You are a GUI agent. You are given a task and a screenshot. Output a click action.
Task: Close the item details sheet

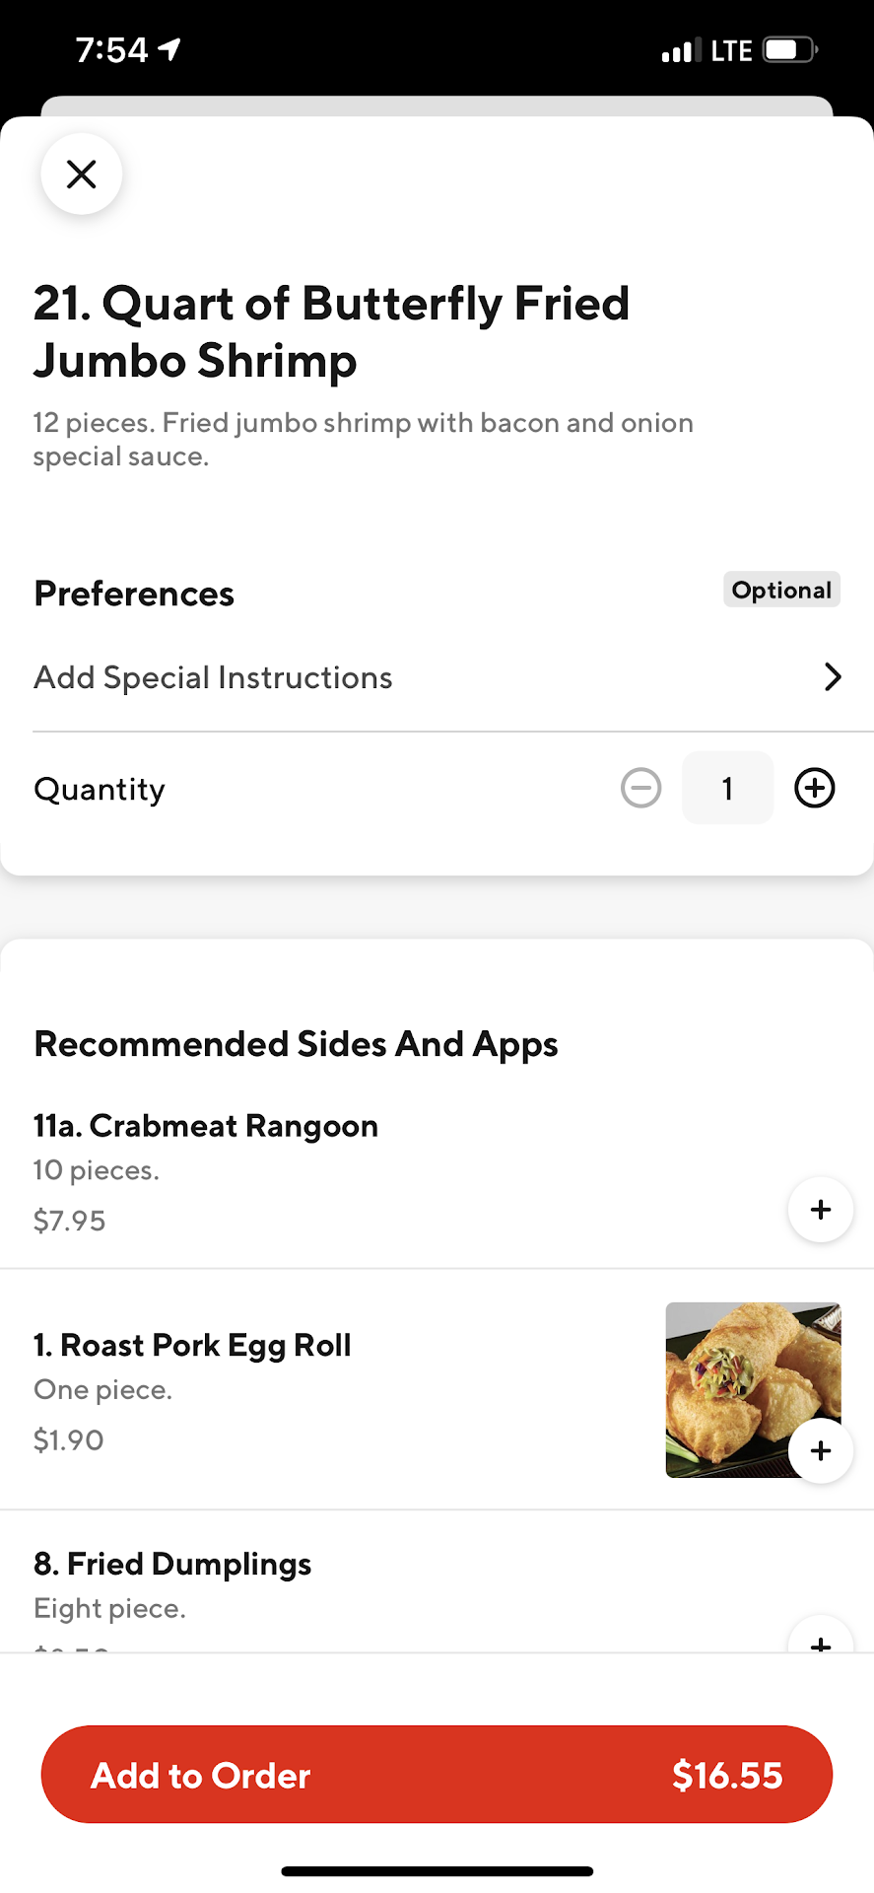coord(82,175)
